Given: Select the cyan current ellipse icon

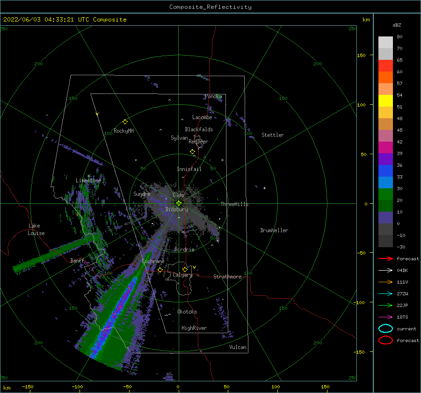Looking at the screenshot, I should coord(385,329).
